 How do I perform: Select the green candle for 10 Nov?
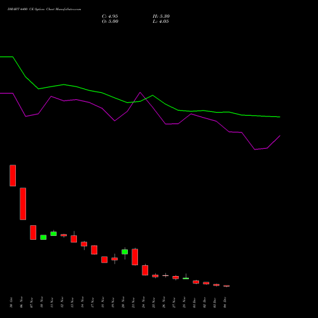(x=43, y=237)
